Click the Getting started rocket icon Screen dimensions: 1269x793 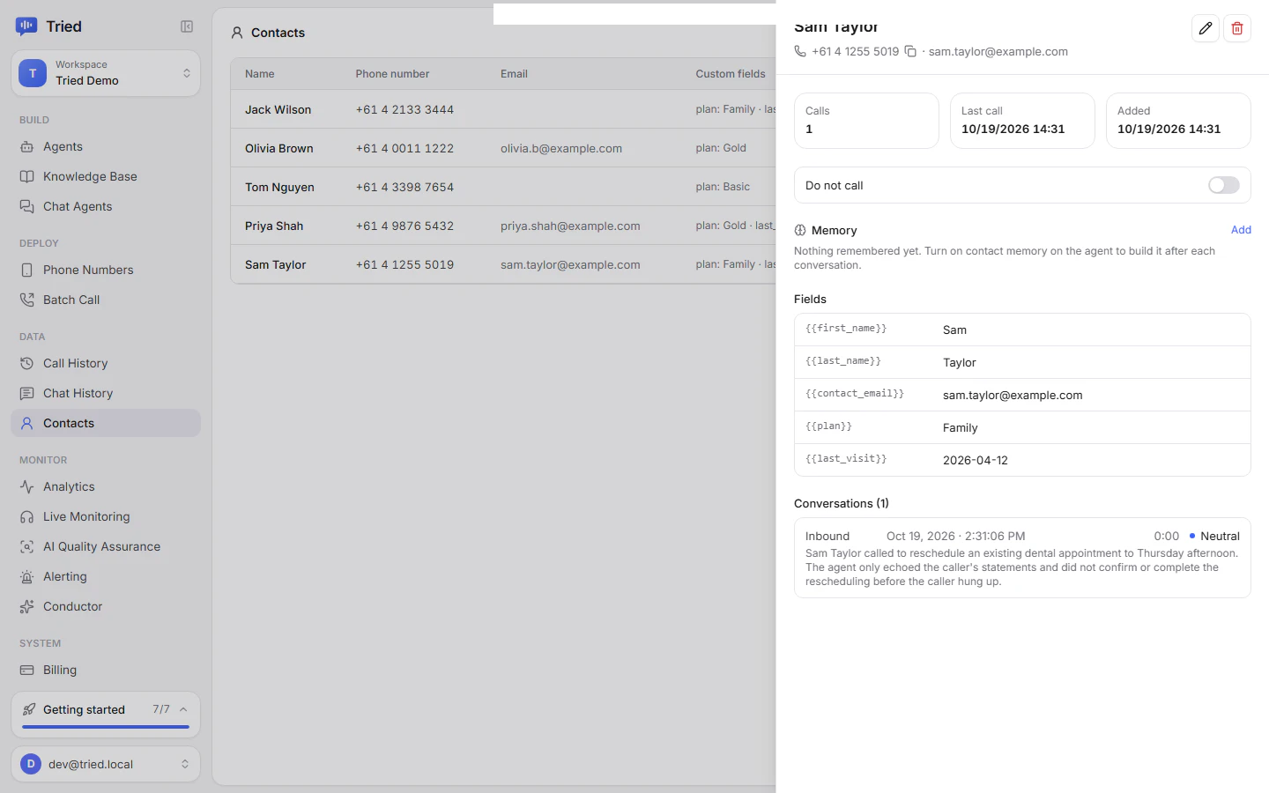tap(29, 709)
